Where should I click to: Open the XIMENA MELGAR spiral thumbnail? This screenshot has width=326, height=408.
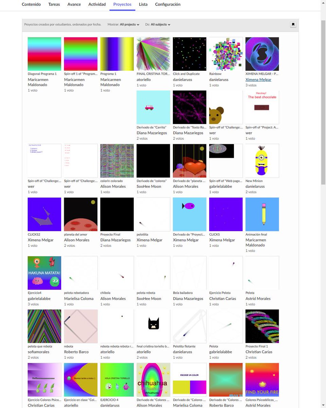click(x=262, y=54)
